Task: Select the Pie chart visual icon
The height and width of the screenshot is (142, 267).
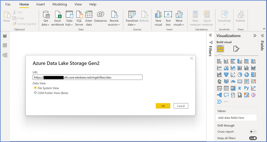Action: point(240,75)
